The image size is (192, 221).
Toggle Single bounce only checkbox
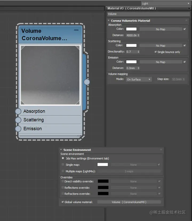[x=155, y=52]
